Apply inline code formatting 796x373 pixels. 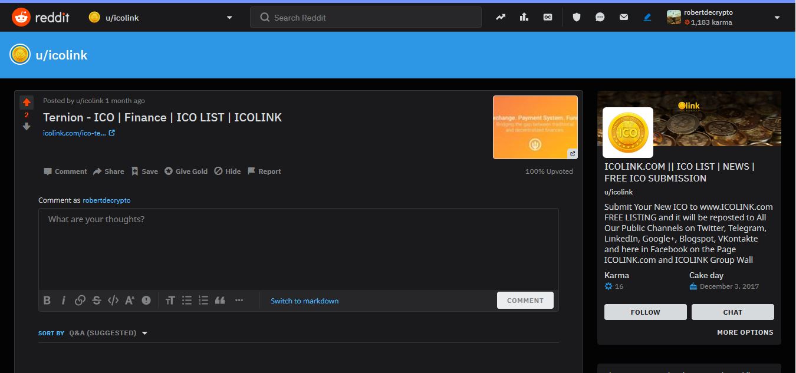[x=113, y=301]
